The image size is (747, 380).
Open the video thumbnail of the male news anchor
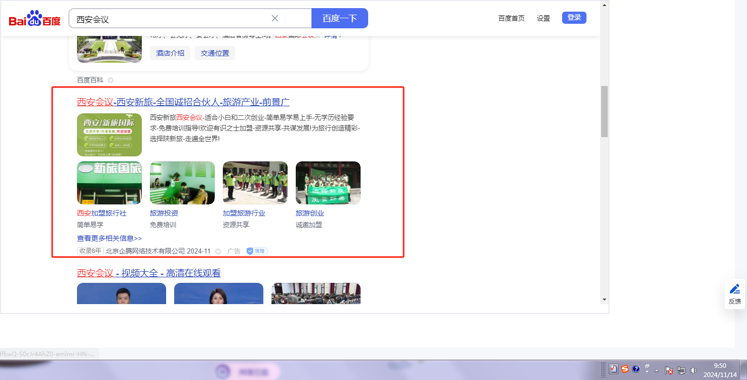122,293
